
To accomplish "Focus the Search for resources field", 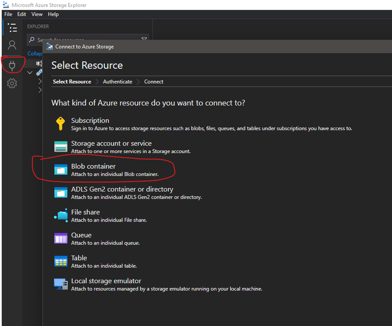I will point(88,40).
